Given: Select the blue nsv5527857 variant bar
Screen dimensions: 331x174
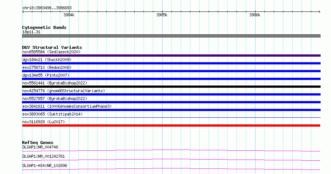Looking at the screenshot, I should coord(171,102).
